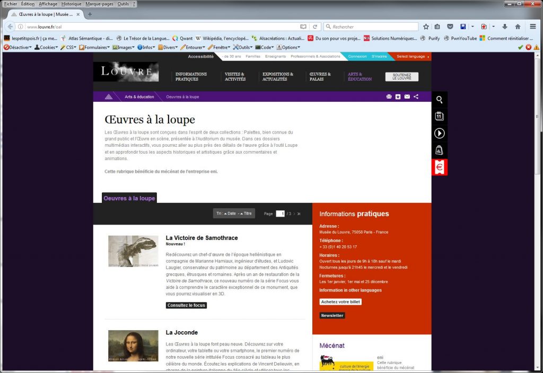Open the Fichier menu
Image resolution: width=543 pixels, height=373 pixels.
[11, 4]
